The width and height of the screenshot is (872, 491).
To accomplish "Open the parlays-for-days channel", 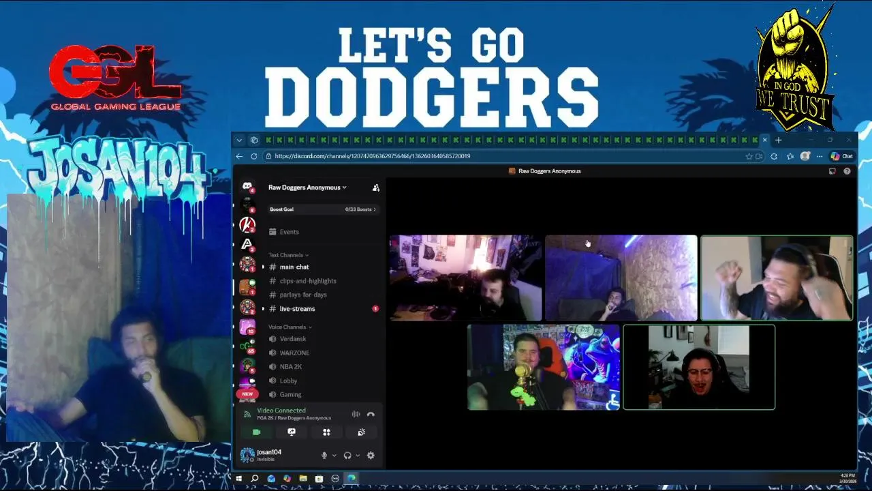I will point(322,295).
